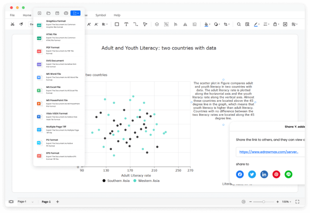Choose PS Format export option
Viewport: 310px width, 213px height.
tap(59, 143)
